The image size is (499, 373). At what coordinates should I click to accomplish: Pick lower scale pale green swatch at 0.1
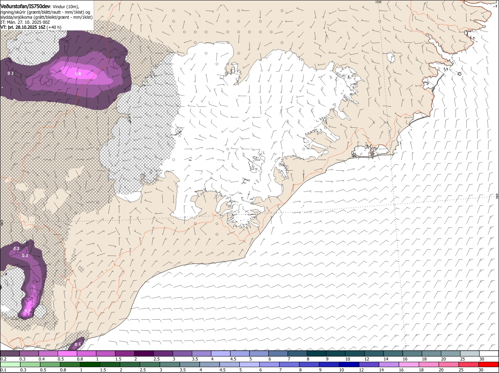[10, 365]
